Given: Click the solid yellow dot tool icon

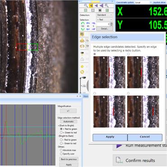Looking at the screenshot, I should 82,66.
